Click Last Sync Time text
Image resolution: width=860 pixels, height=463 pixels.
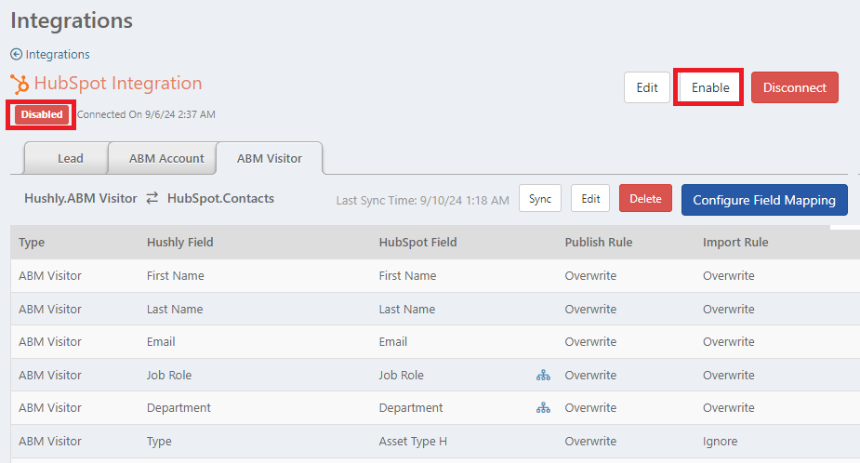(x=422, y=200)
